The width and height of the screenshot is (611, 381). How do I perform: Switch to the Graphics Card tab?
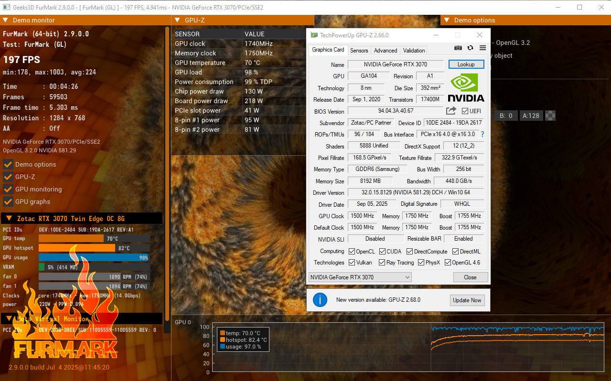tap(328, 50)
